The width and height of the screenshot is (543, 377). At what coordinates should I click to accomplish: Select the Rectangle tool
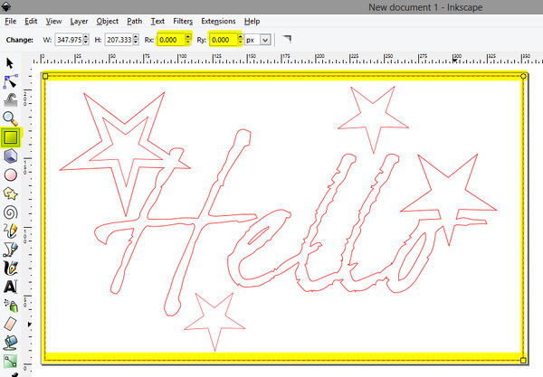[11, 137]
